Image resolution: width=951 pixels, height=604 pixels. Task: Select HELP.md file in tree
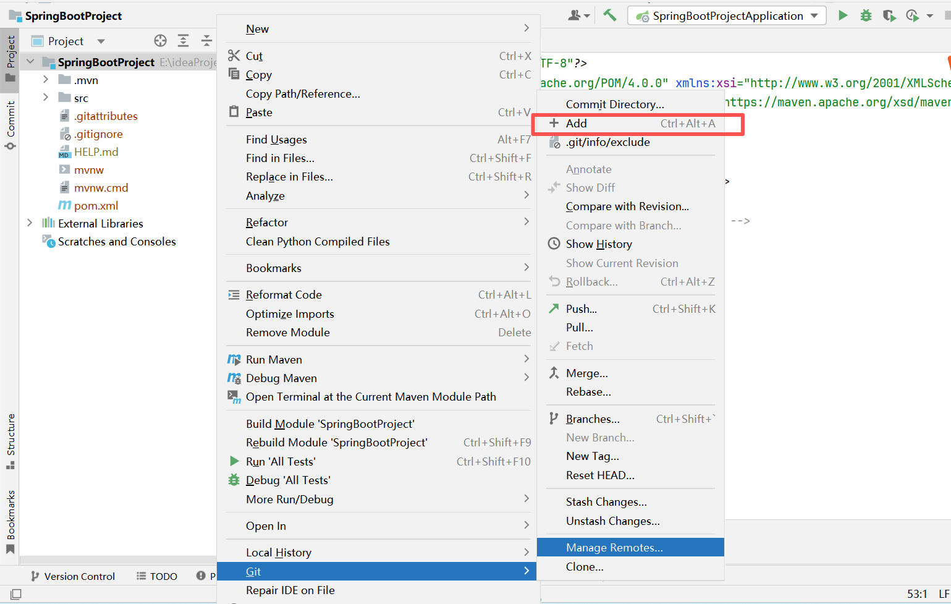[88, 151]
